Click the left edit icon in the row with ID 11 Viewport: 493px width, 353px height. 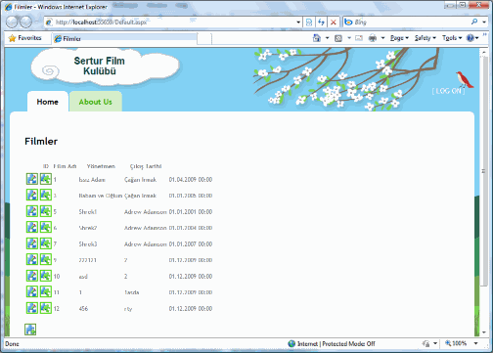point(32,291)
